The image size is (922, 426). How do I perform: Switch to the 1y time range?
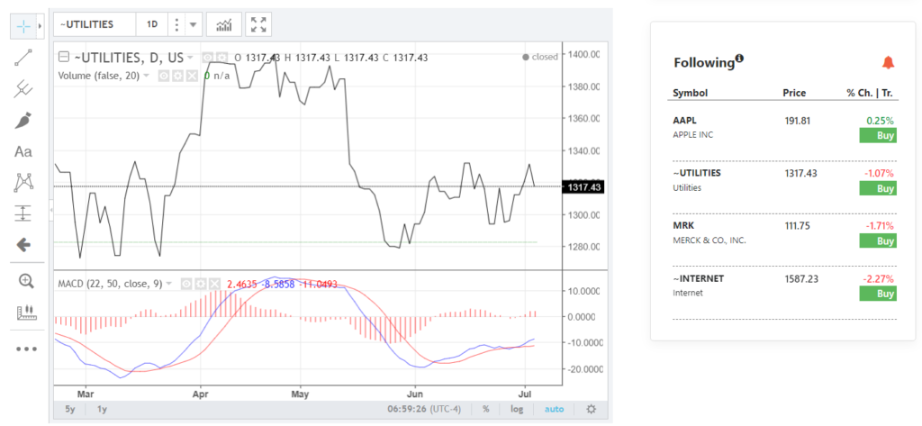point(102,409)
